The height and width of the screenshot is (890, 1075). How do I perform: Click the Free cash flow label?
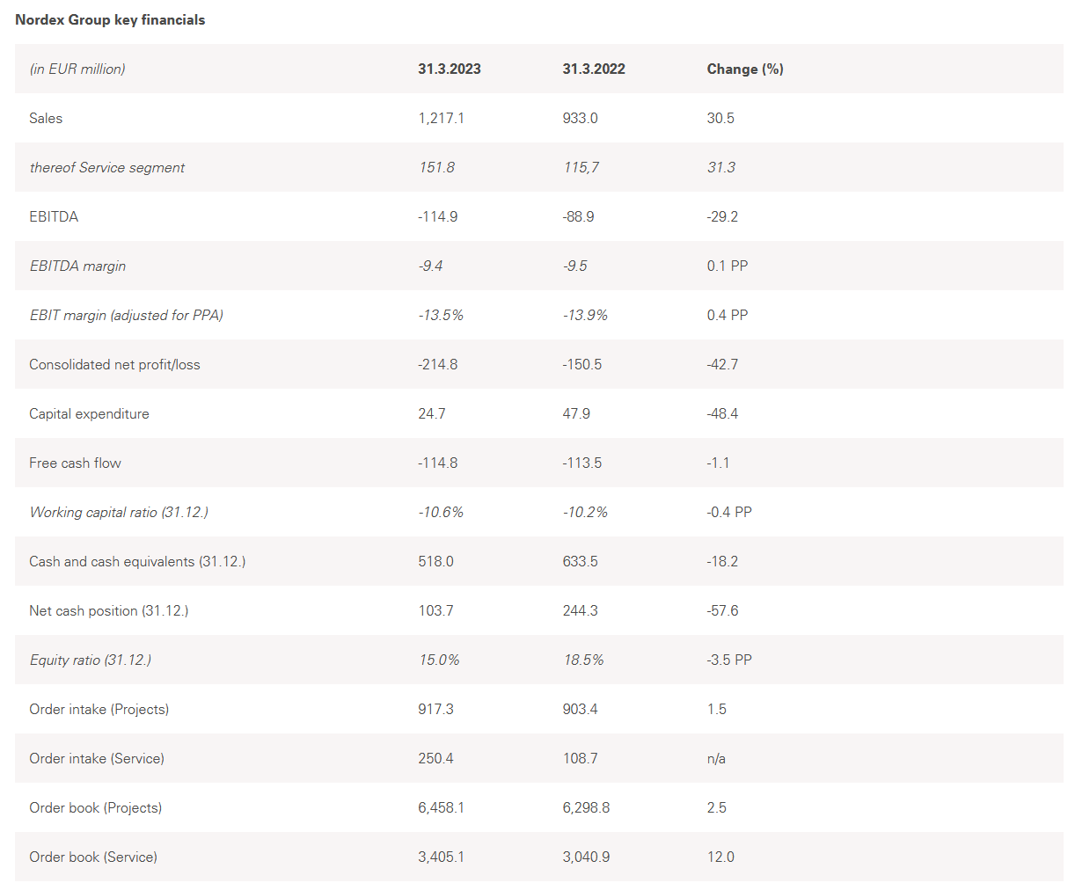click(75, 463)
